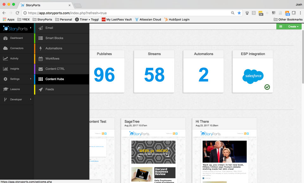Select Automations in the submenu
Image resolution: width=304 pixels, height=183 pixels.
click(62, 48)
